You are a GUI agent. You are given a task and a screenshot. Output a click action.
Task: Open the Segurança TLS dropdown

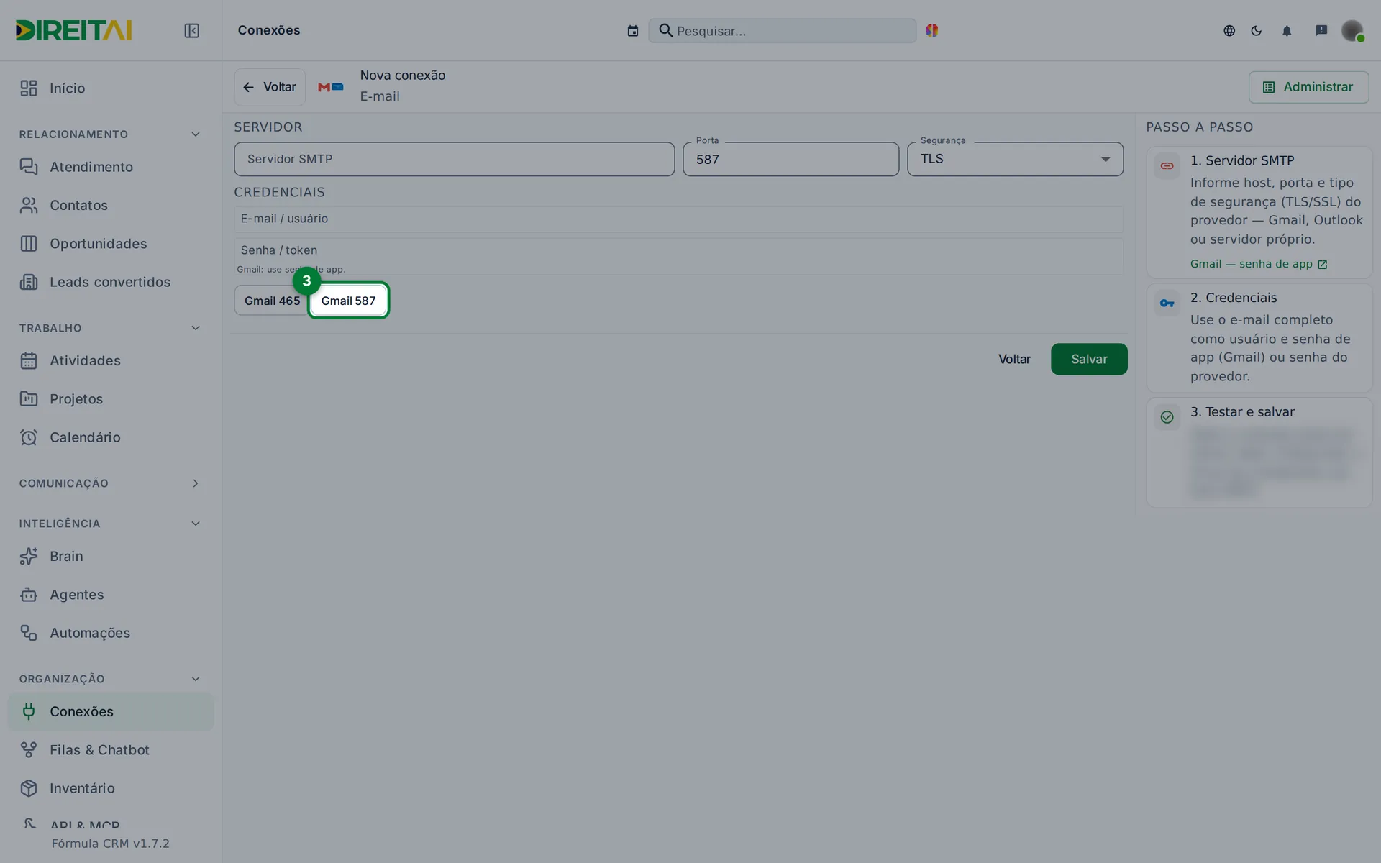click(x=1015, y=159)
